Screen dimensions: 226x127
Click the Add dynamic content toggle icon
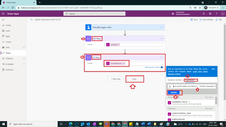coord(162,67)
